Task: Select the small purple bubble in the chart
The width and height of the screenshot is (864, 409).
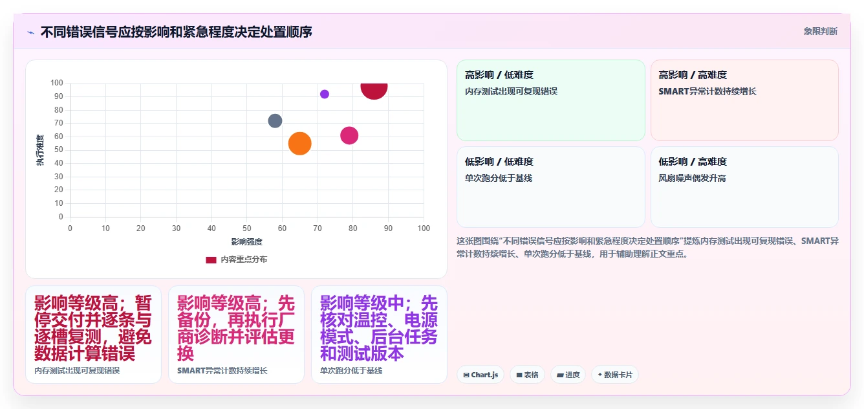Action: (x=325, y=94)
